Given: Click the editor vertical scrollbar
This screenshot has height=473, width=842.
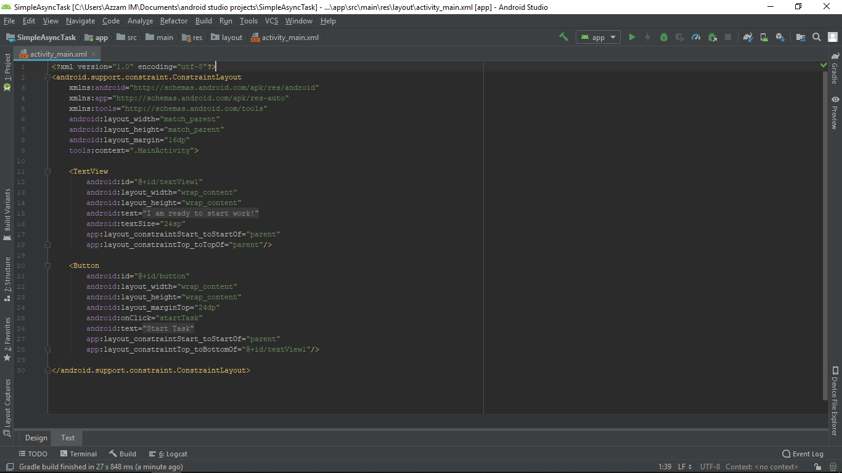Looking at the screenshot, I should click(825, 235).
